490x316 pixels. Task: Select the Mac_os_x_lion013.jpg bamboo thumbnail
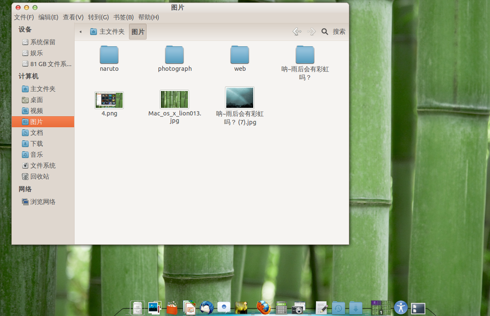[174, 99]
